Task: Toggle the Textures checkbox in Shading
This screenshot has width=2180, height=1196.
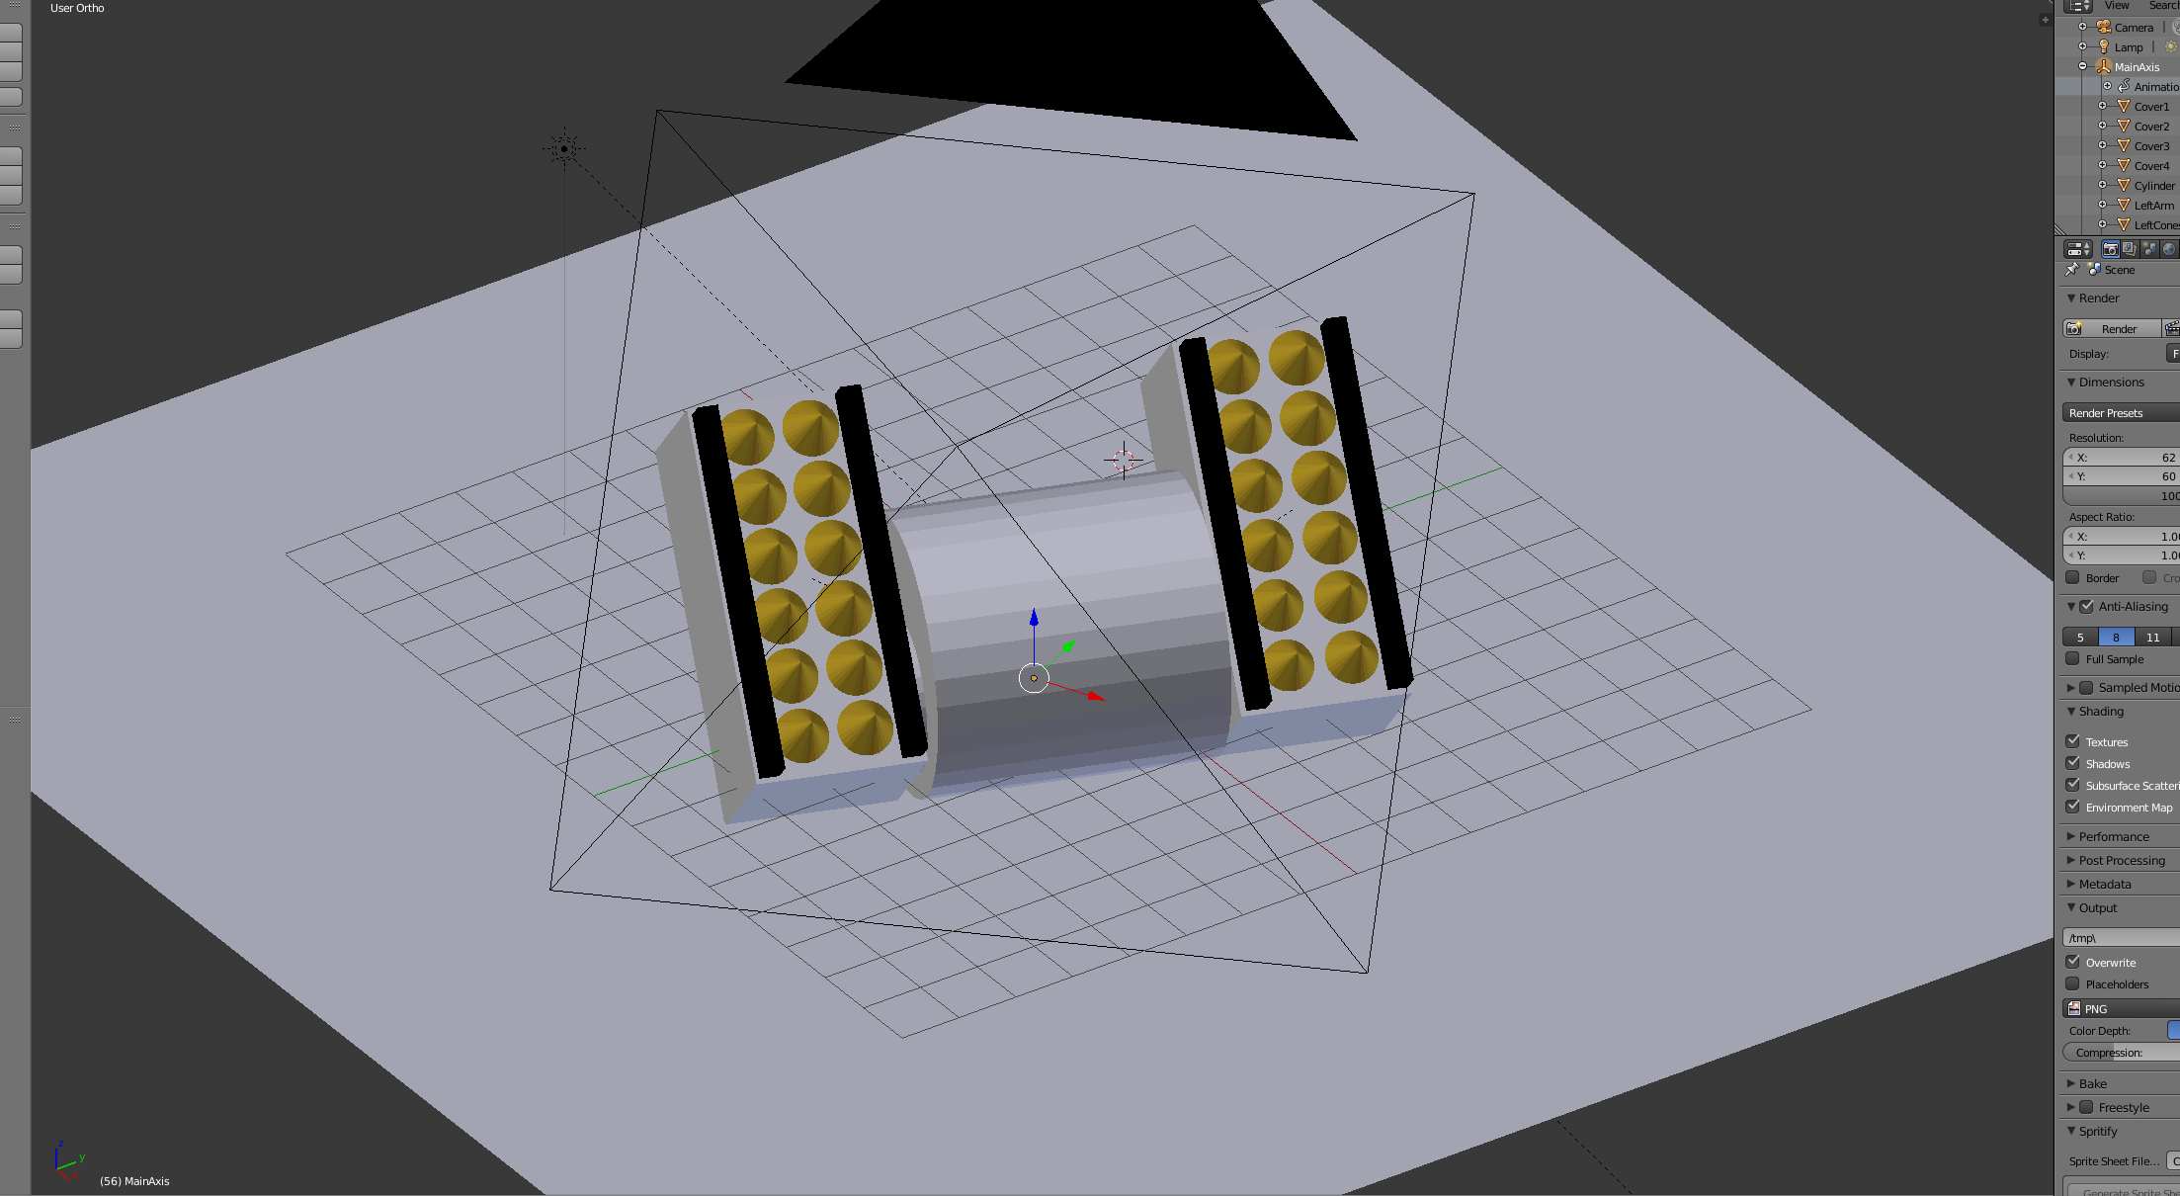Action: click(2075, 741)
